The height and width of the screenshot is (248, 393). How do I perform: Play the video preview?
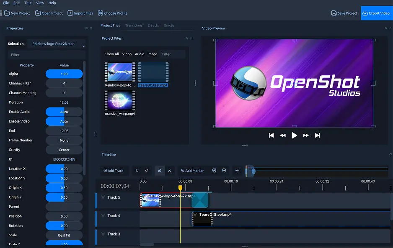tap(294, 136)
